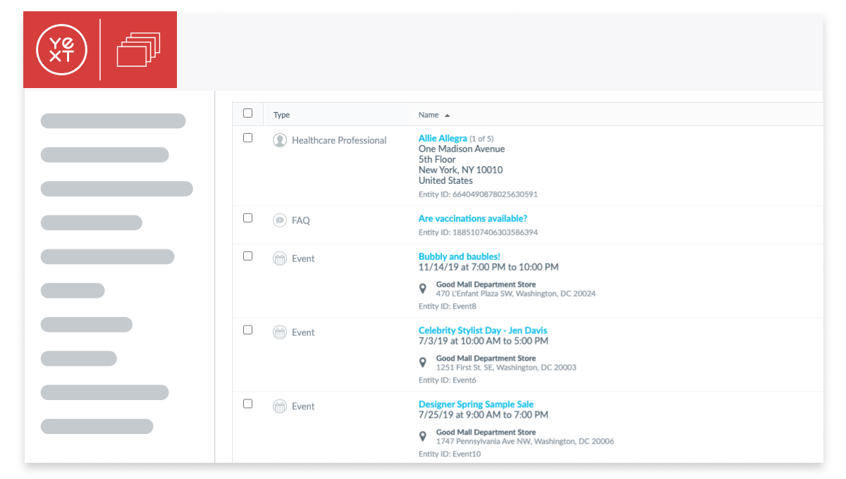Click the 1747 Pennsylvania Ave NW address

click(x=525, y=442)
